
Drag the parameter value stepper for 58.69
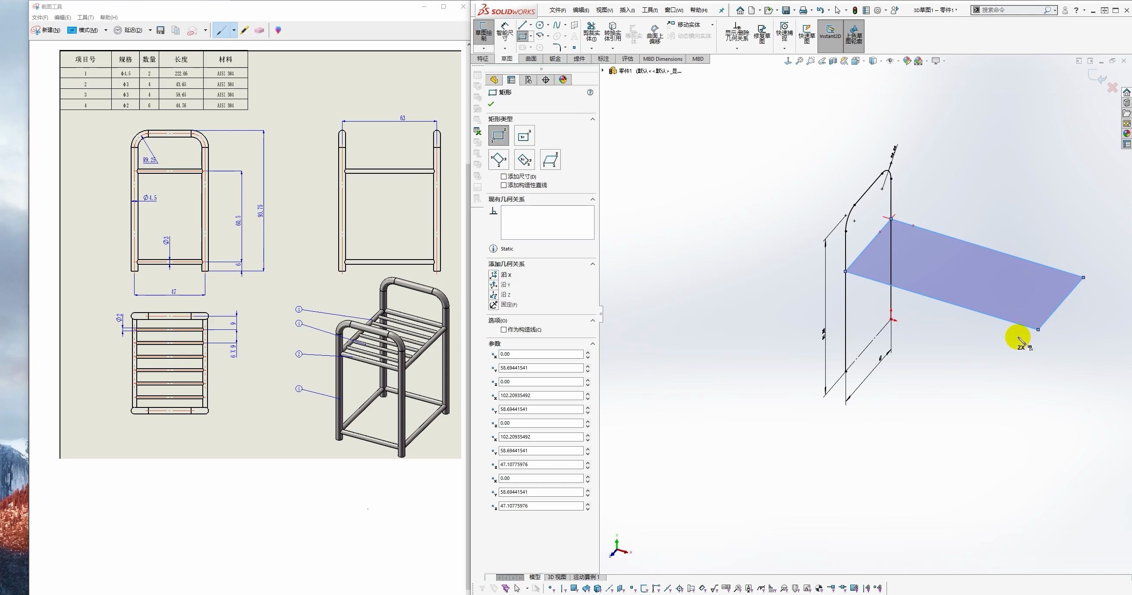(x=588, y=367)
